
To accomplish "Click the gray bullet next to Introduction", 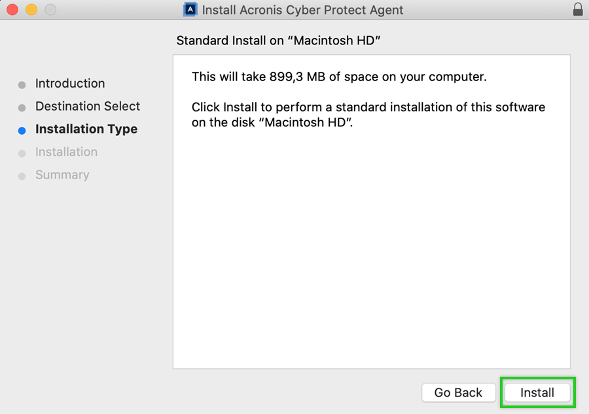I will coord(22,84).
